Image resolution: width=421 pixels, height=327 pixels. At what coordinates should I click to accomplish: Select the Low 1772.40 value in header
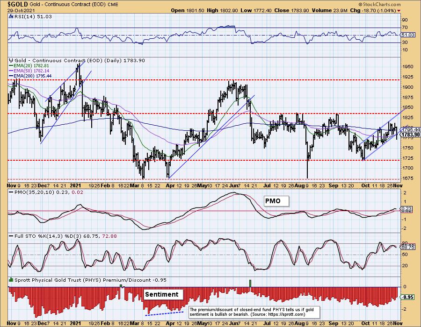pos(256,10)
